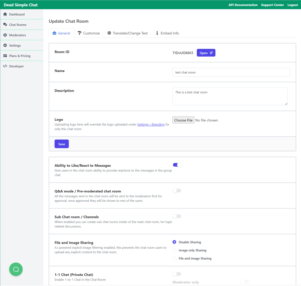Open Moderators in the sidebar

point(22,35)
